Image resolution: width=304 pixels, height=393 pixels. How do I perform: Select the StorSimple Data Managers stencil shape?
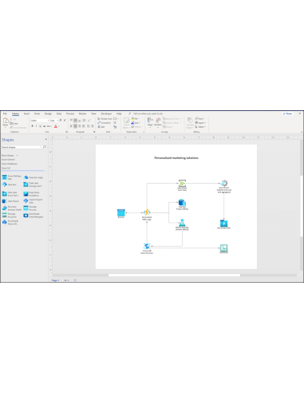(34, 216)
